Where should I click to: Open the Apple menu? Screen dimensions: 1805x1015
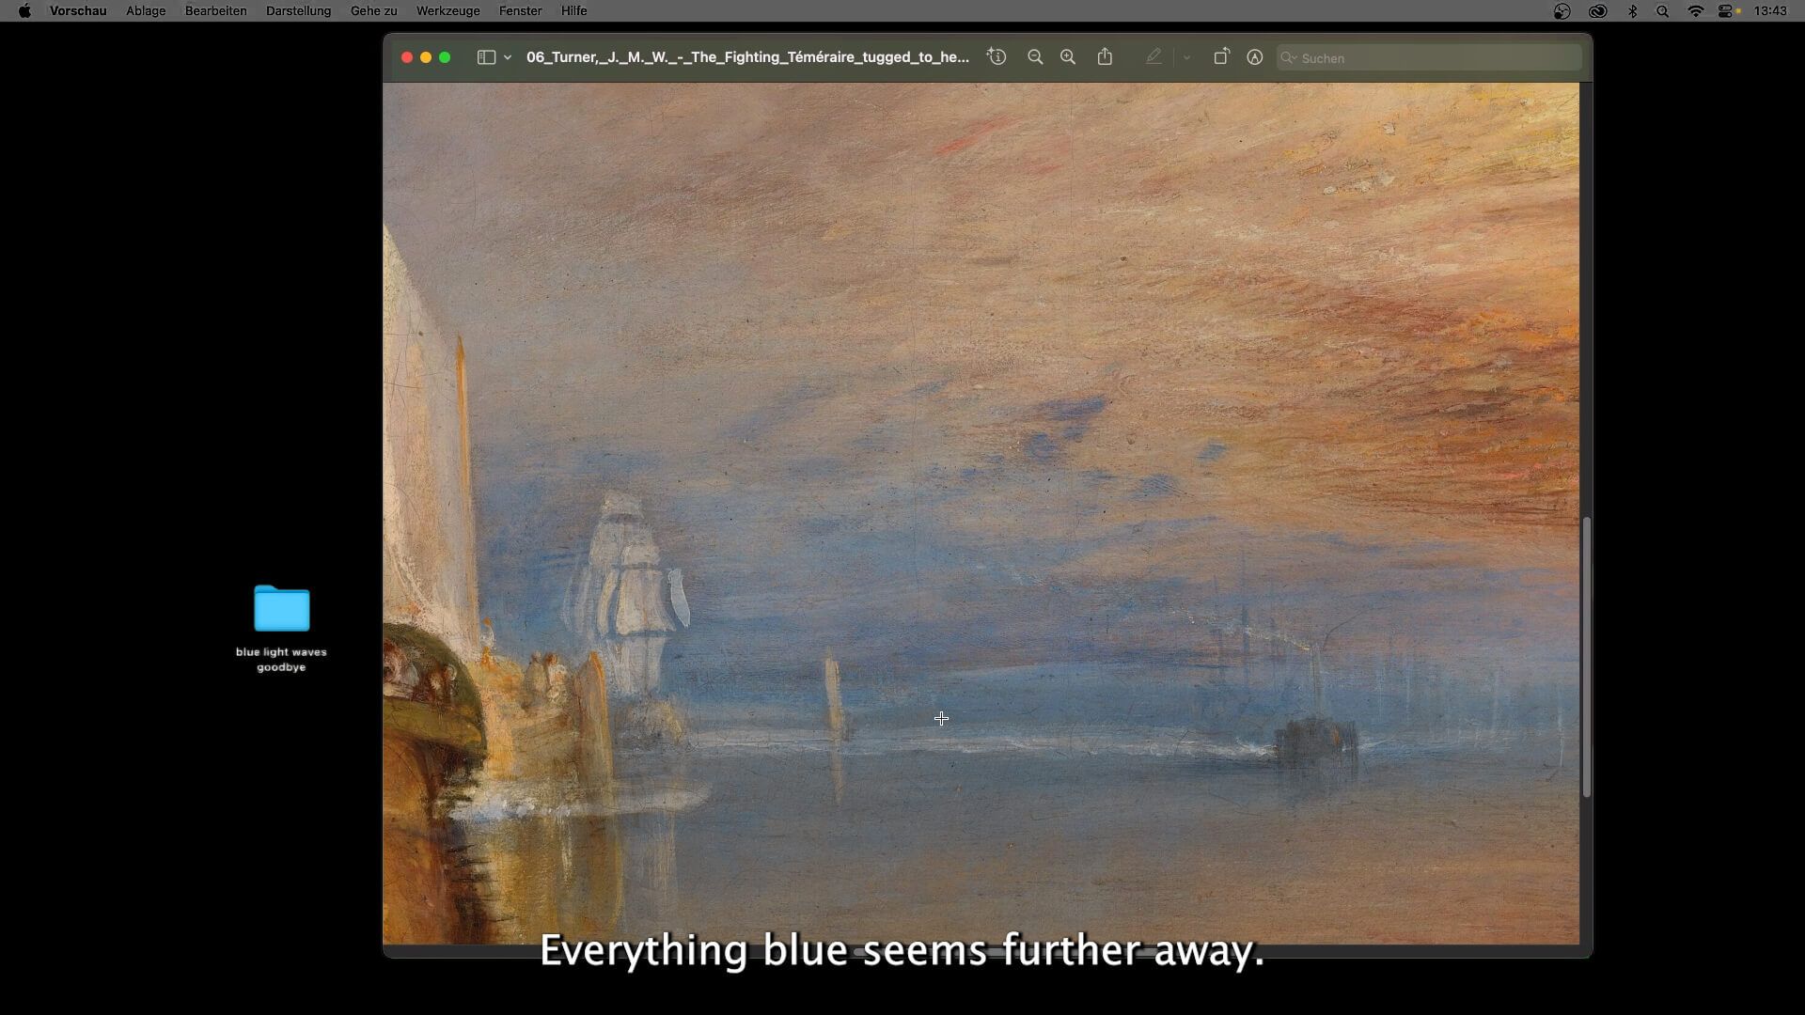click(24, 11)
